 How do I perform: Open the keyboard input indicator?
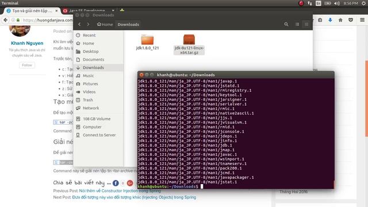coord(319,3)
